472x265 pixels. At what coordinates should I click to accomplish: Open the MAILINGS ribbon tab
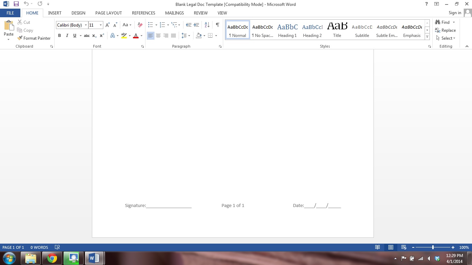point(174,13)
